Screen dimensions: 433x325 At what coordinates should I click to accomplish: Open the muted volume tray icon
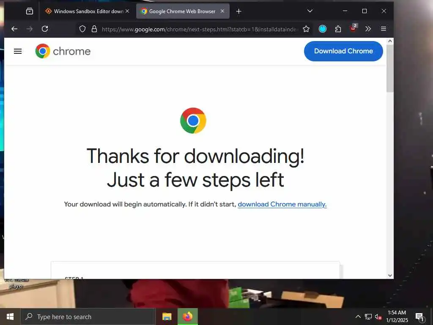tap(378, 317)
